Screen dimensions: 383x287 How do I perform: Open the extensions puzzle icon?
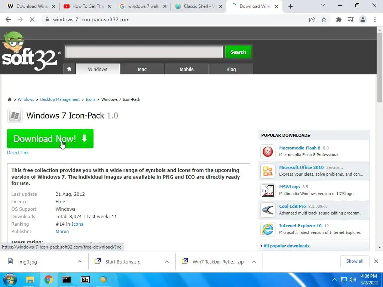point(339,19)
